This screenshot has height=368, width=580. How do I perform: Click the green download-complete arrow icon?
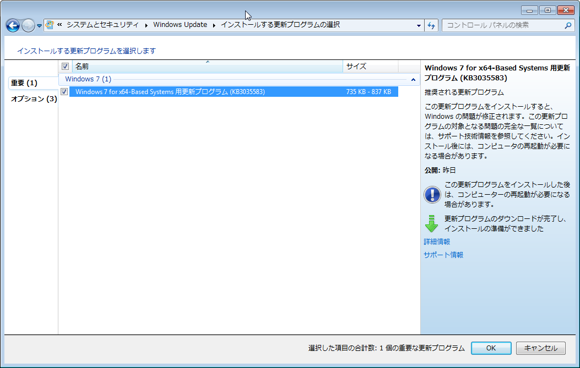(x=432, y=223)
